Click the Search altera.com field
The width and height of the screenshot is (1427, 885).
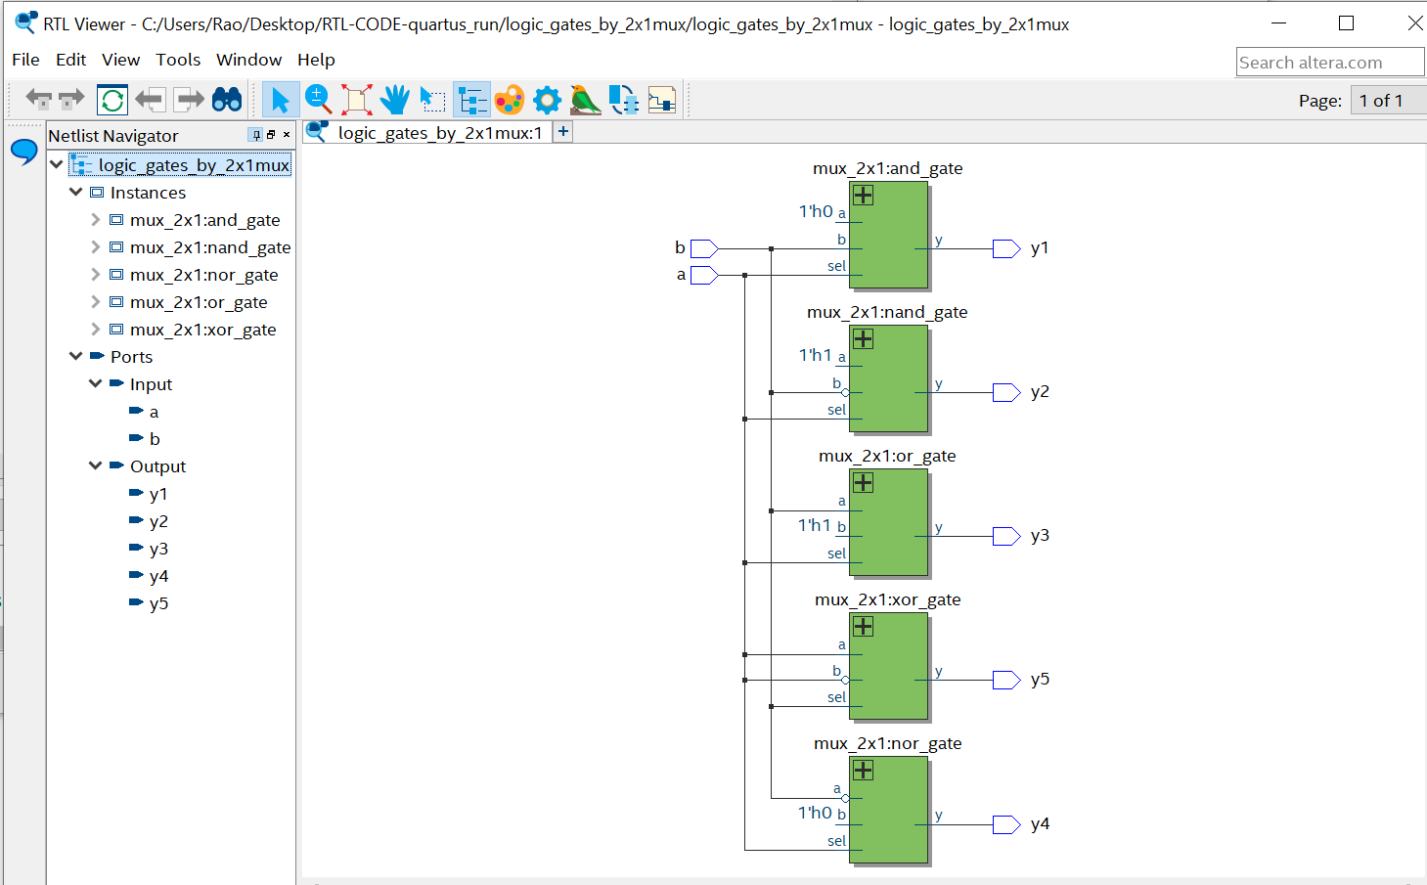click(1330, 62)
